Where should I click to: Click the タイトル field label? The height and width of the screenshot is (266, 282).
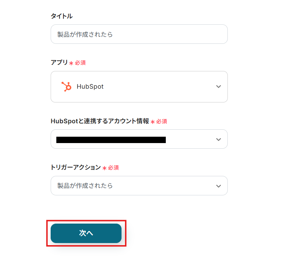click(x=62, y=16)
